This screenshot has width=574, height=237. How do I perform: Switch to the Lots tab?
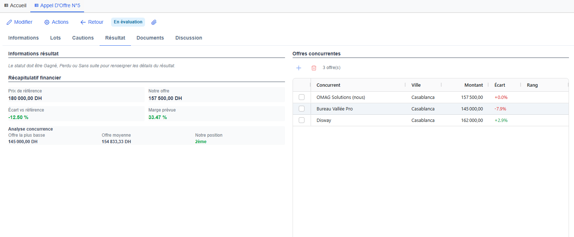coord(55,38)
